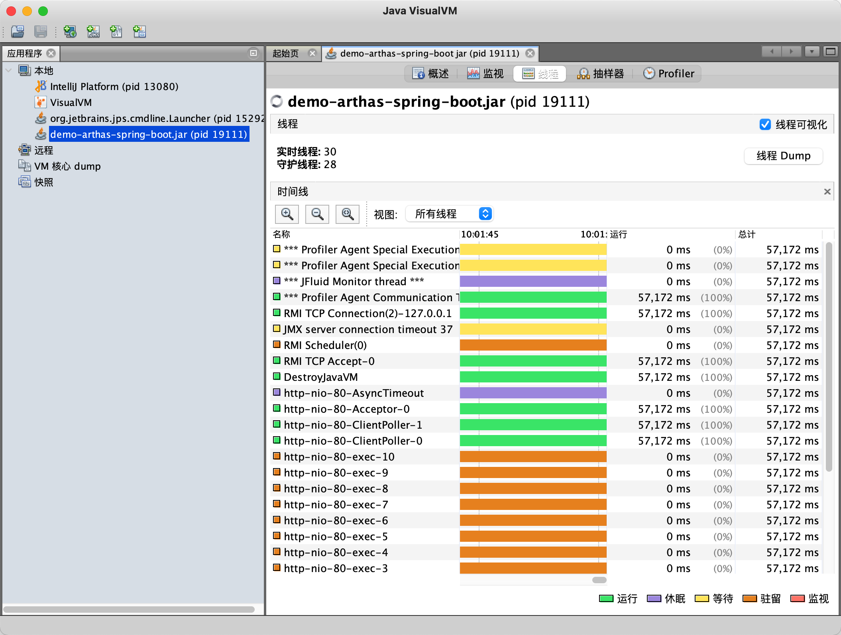The image size is (841, 635).
Task: Select the http-nio-80-Acceptor-0 thread row
Action: click(x=546, y=409)
